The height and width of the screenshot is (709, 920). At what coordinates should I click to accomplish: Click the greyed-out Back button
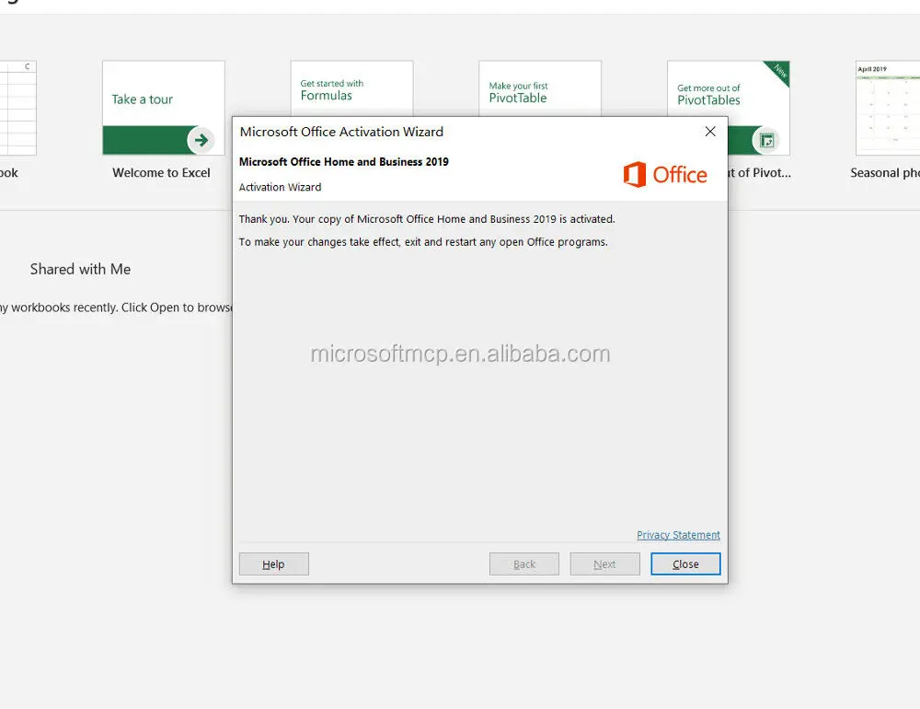point(524,564)
